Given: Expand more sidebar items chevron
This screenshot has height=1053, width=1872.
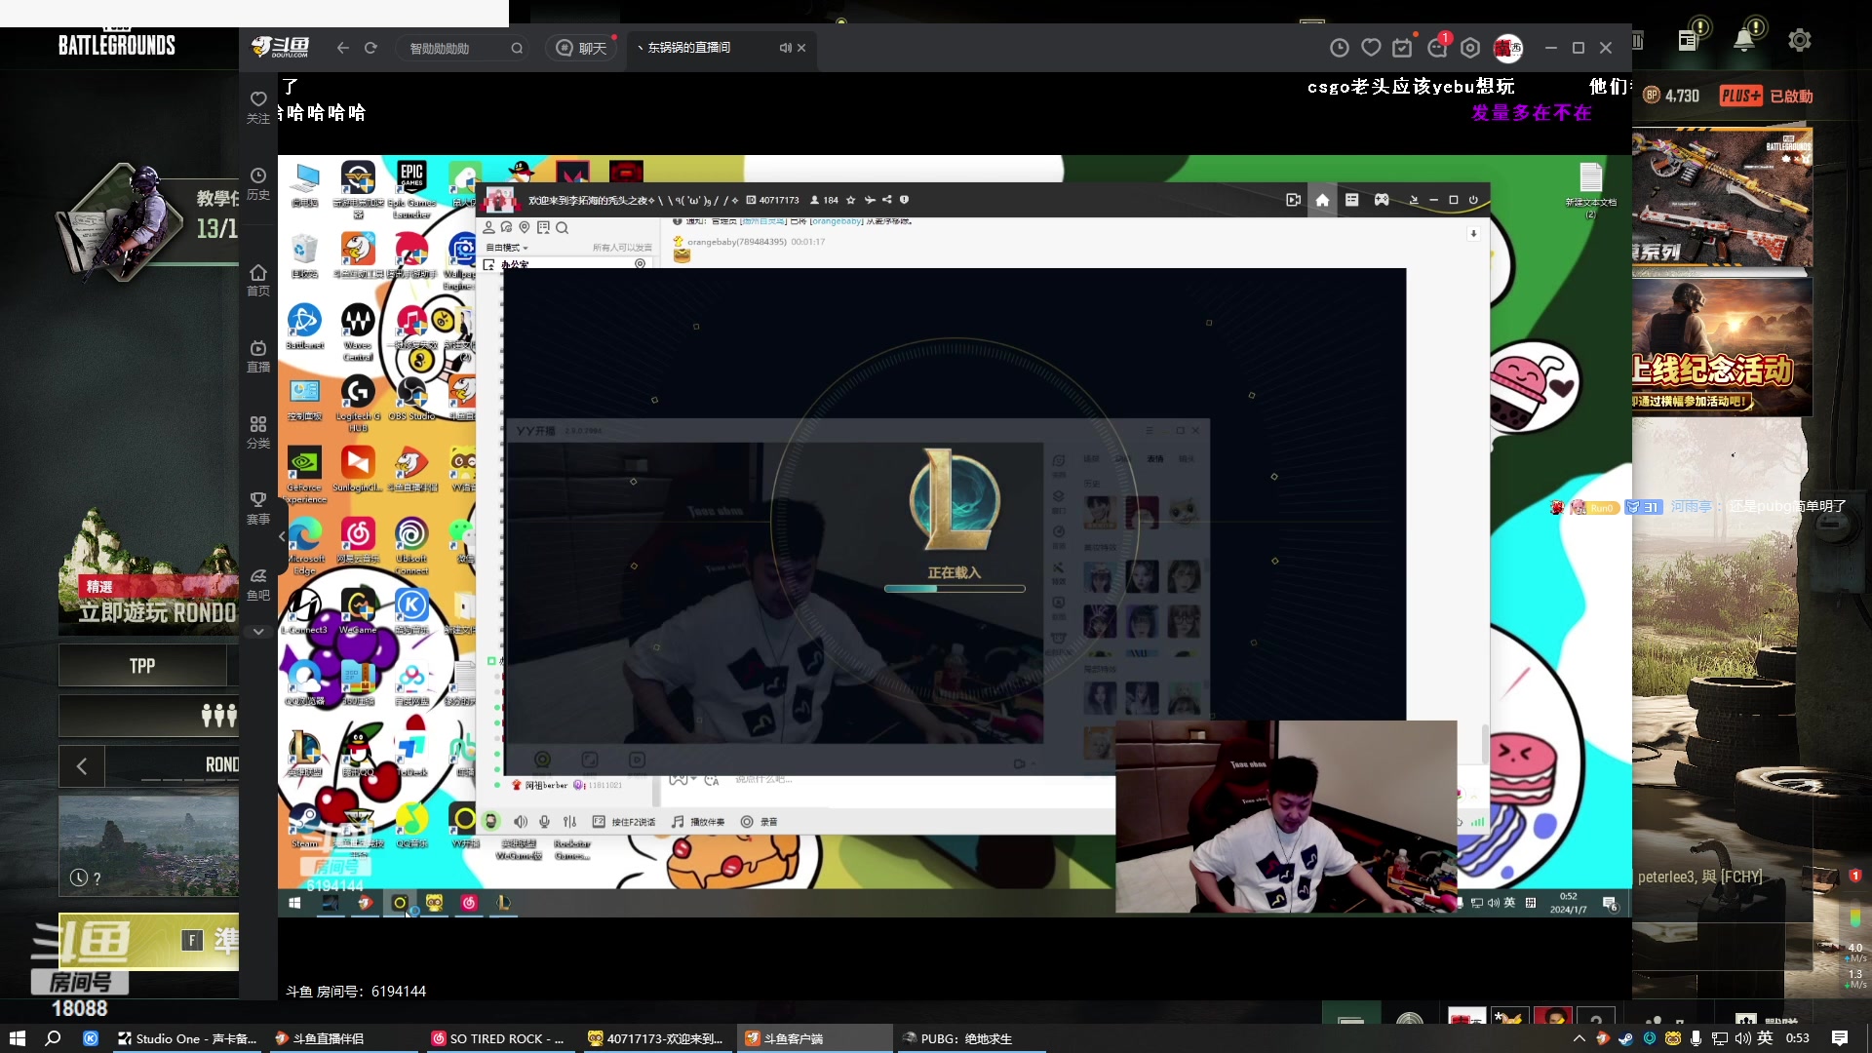Looking at the screenshot, I should tap(258, 632).
